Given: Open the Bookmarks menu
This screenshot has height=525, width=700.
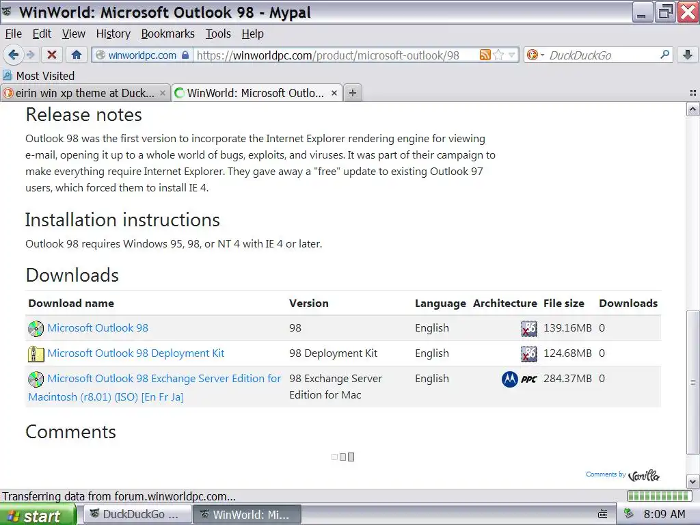Looking at the screenshot, I should coord(168,34).
